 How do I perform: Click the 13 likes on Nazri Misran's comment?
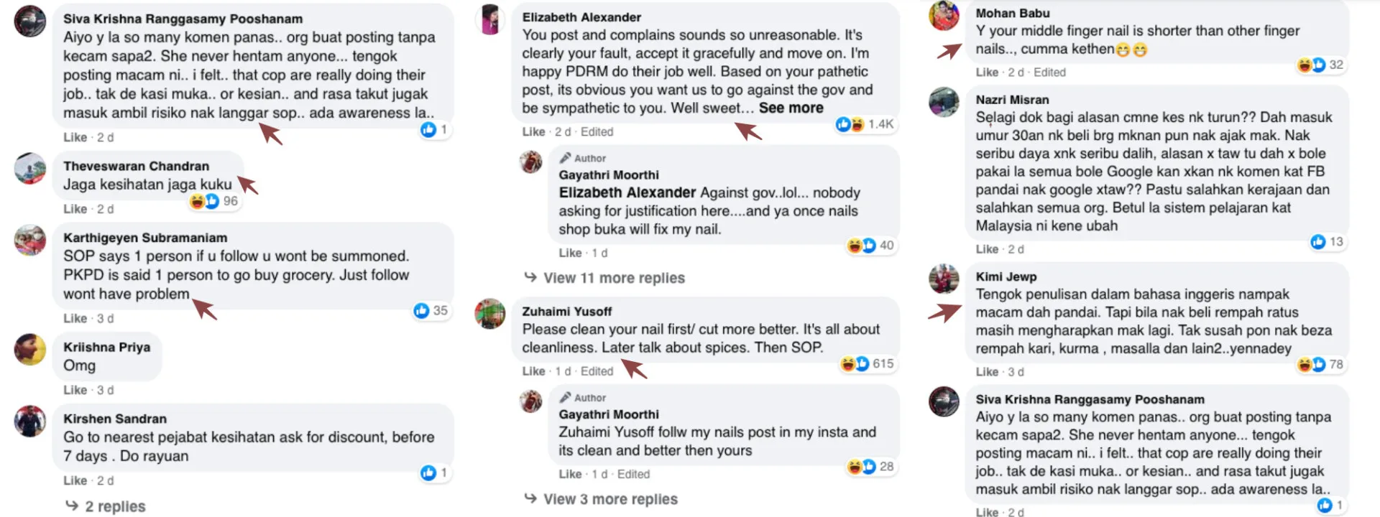tap(1326, 242)
